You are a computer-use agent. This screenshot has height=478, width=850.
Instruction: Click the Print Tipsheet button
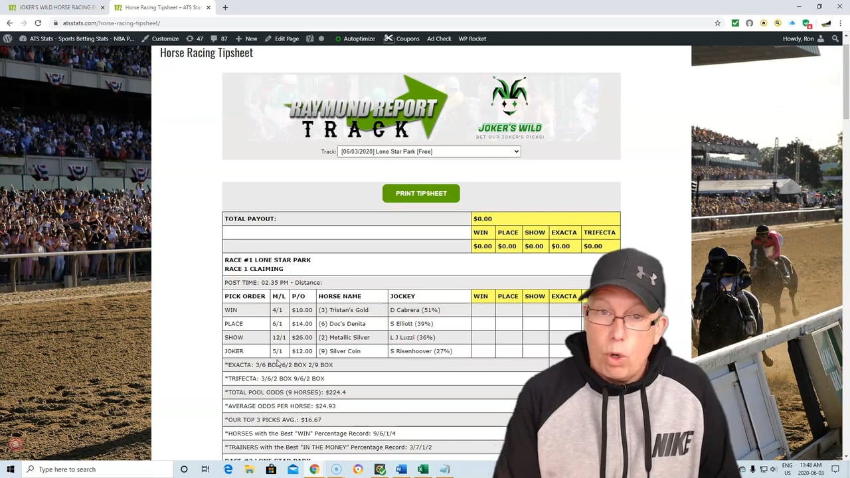coord(421,193)
